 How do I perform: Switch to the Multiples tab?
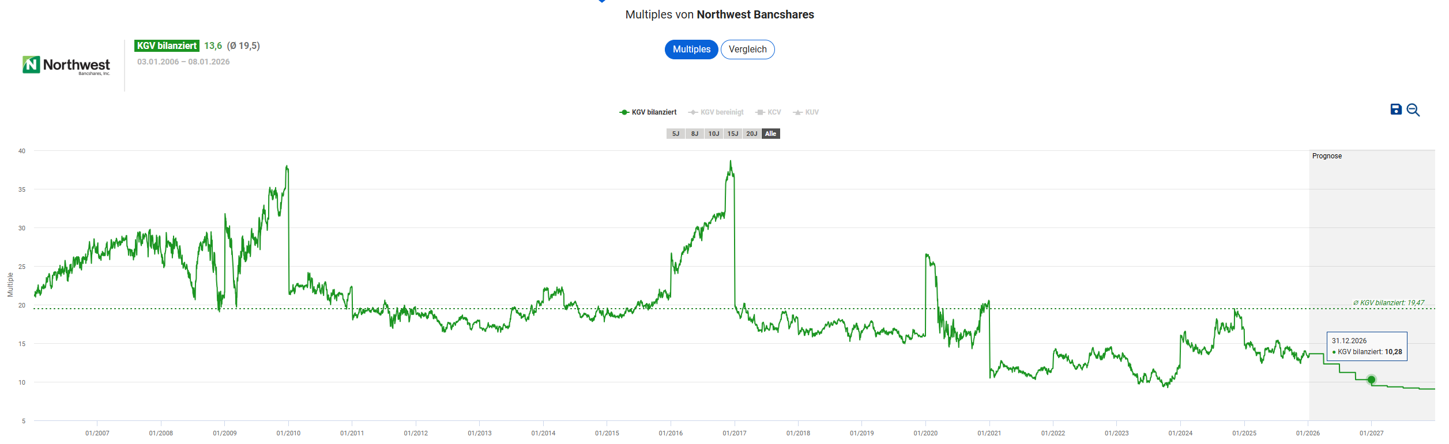[x=691, y=50]
